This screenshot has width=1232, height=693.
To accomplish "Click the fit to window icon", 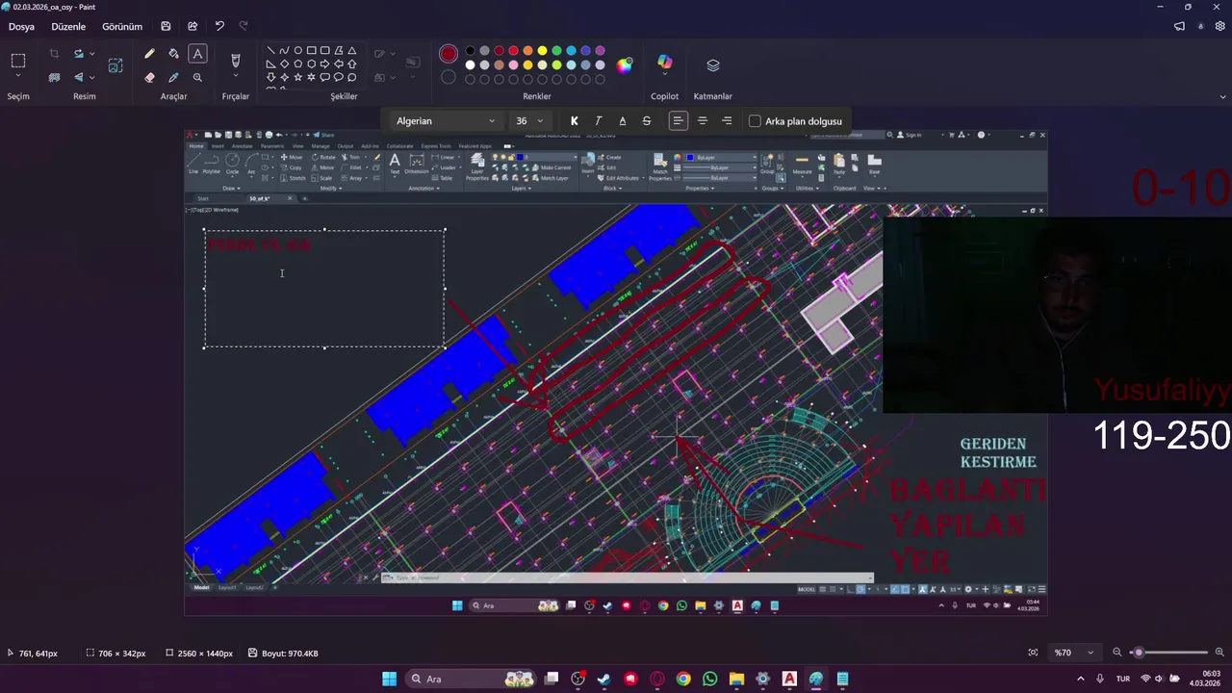I will tap(1033, 653).
